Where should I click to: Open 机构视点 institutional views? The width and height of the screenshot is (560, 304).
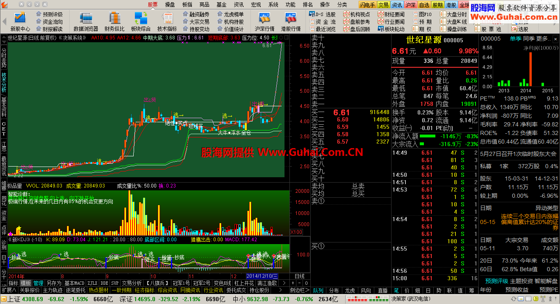point(357,14)
